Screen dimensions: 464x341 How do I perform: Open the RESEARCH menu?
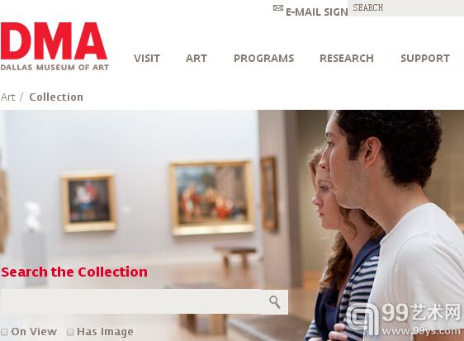click(347, 59)
